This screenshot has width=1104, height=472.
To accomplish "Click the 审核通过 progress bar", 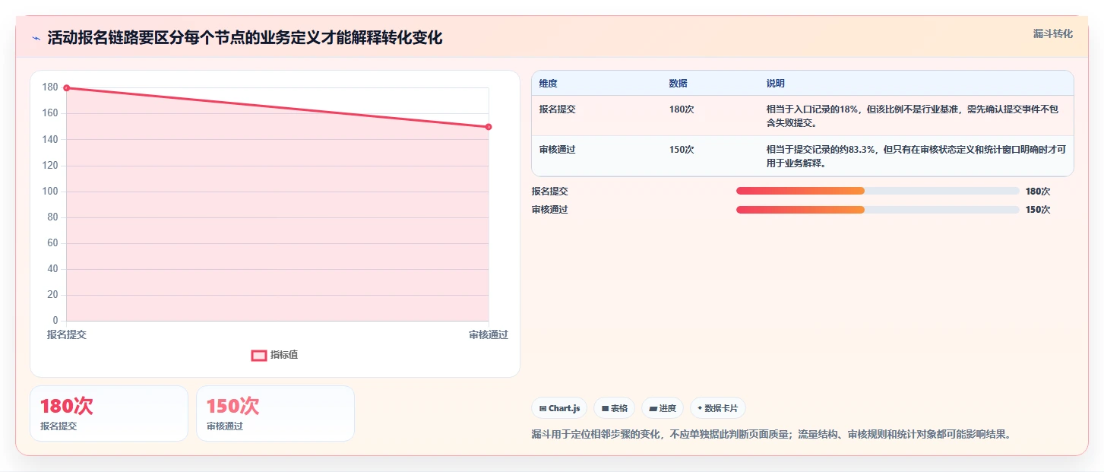I will pyautogui.click(x=878, y=210).
